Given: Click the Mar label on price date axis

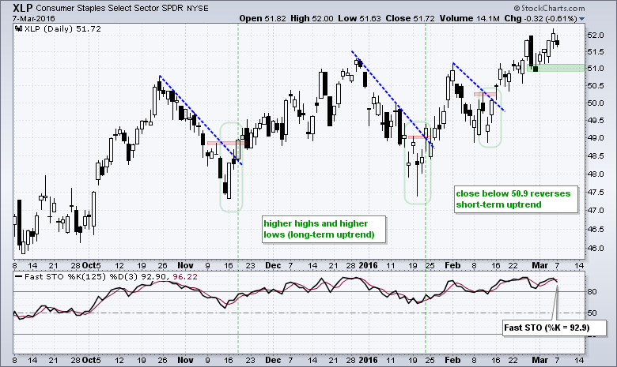Looking at the screenshot, I should coord(539,266).
